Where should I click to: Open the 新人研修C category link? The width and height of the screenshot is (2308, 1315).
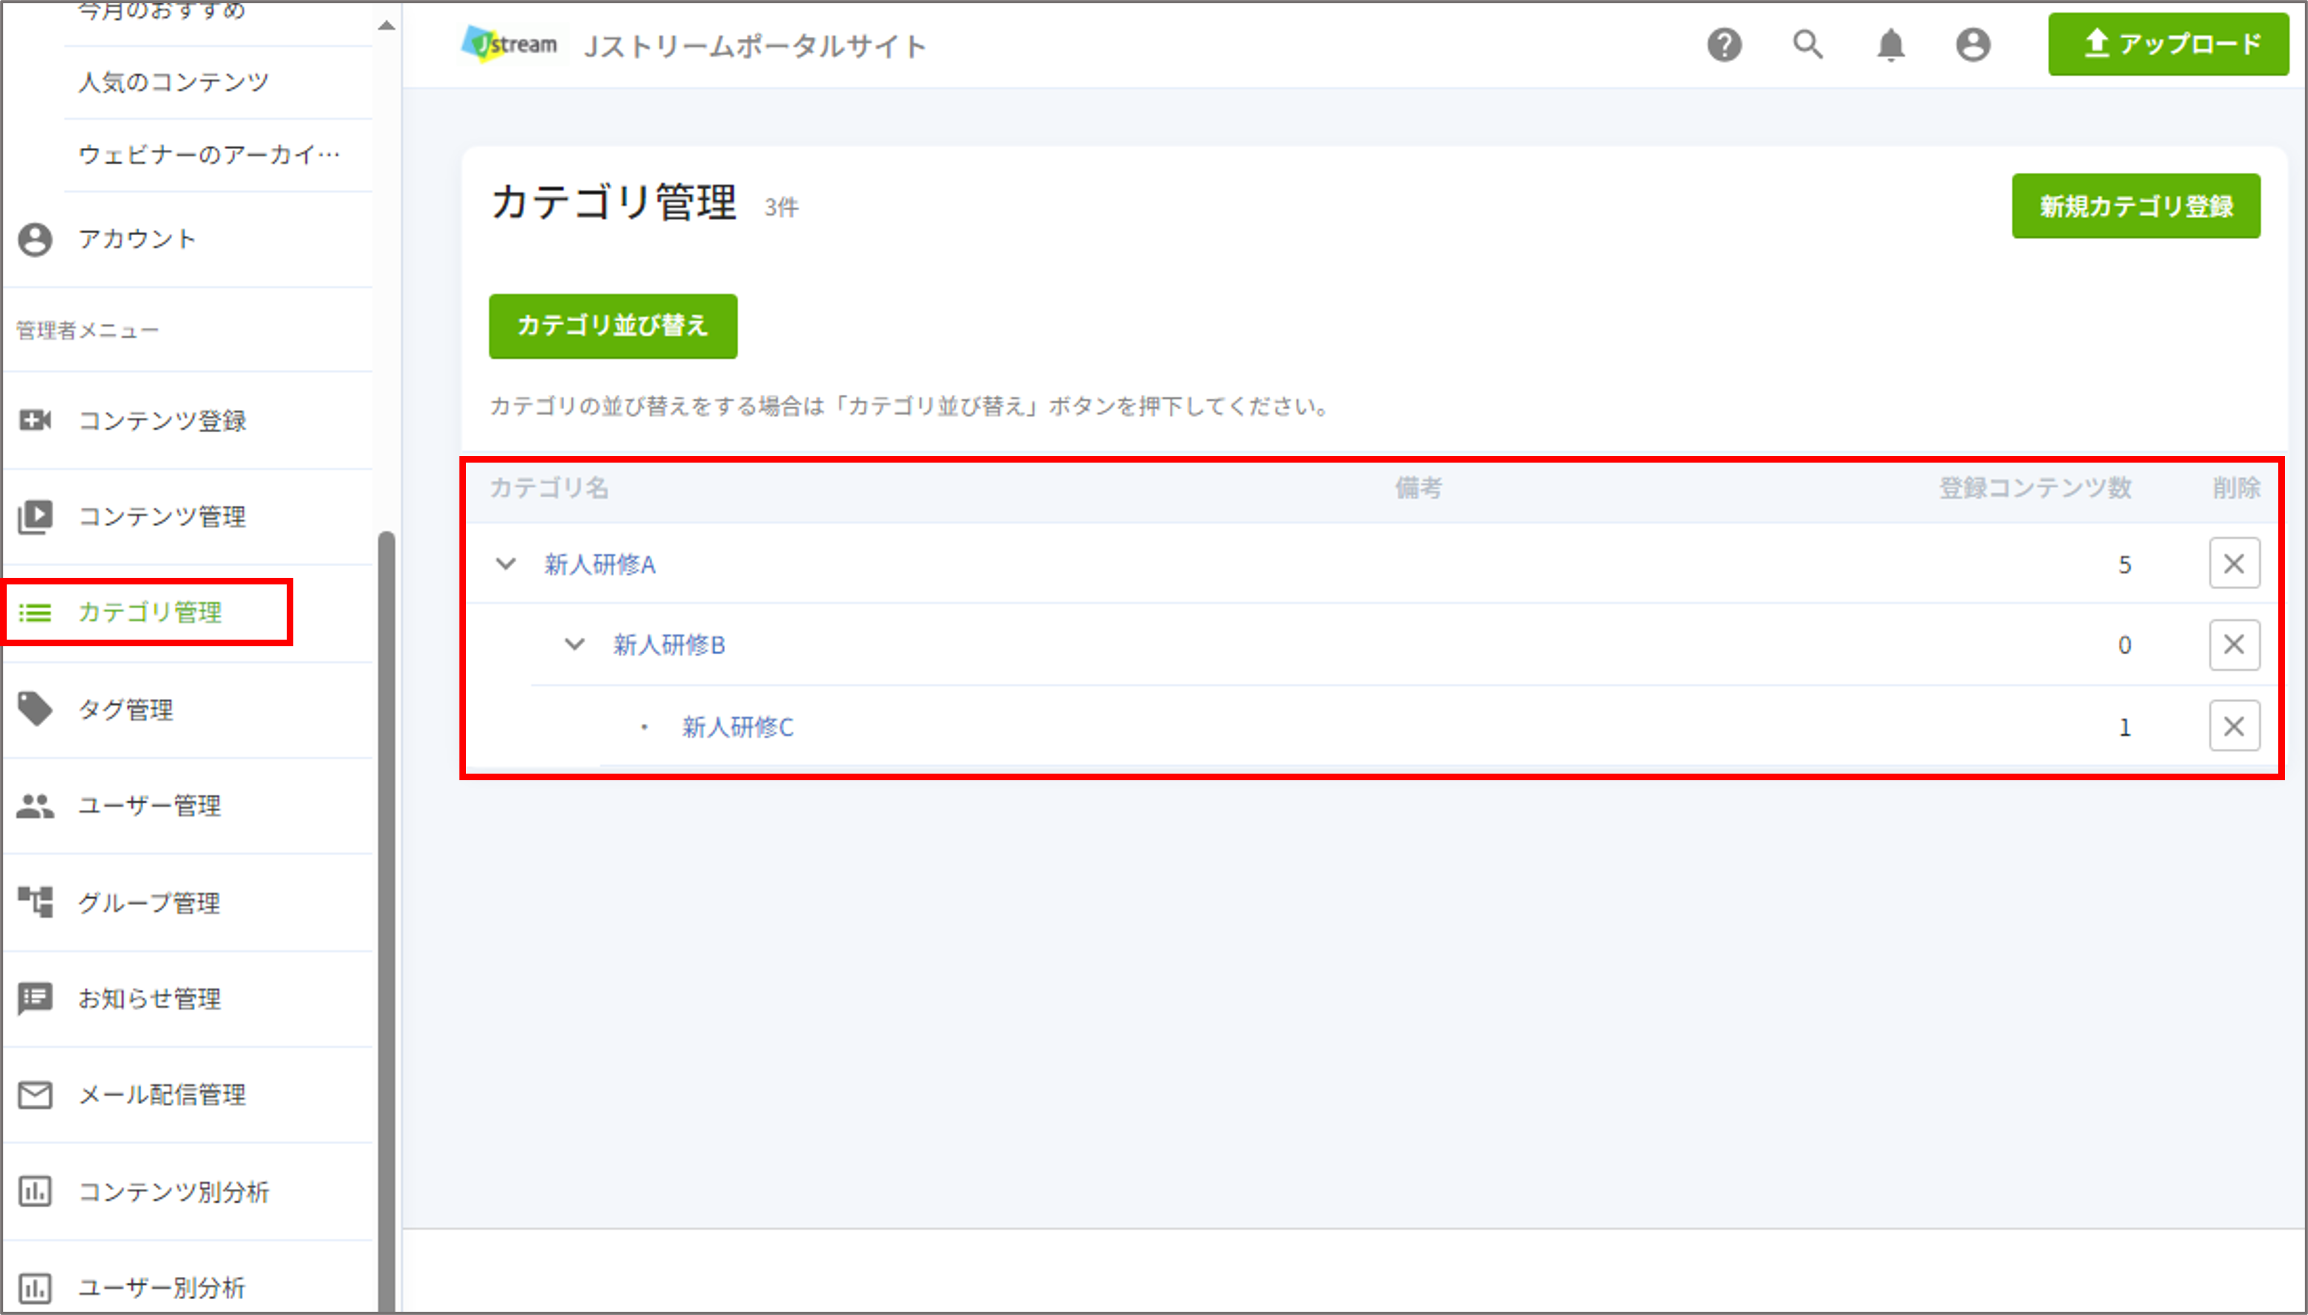pyautogui.click(x=738, y=727)
